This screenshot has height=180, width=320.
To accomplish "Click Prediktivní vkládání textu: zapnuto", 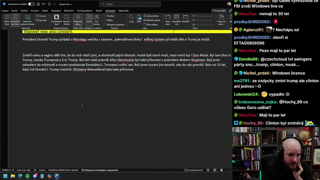I will (63, 170).
